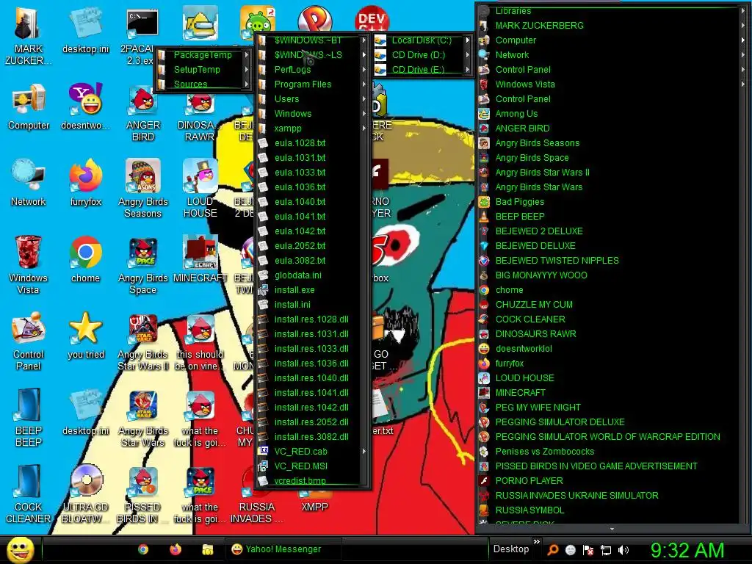Launch Firefox from the taskbar quick launch
This screenshot has height=564, width=752.
tap(176, 549)
